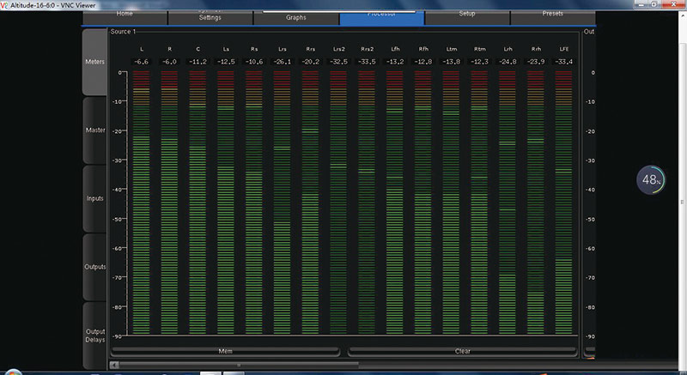687x375 pixels.
Task: Click the Lrs2 channel peak value -32.5
Action: tap(338, 62)
